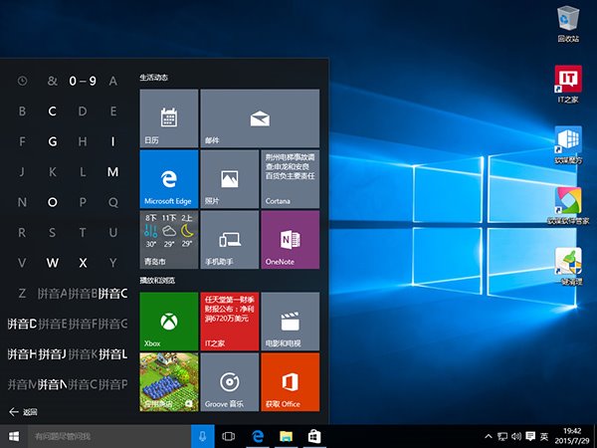Open the Groove 音乐 tile
Screen dimensions: 597x448
(229, 381)
